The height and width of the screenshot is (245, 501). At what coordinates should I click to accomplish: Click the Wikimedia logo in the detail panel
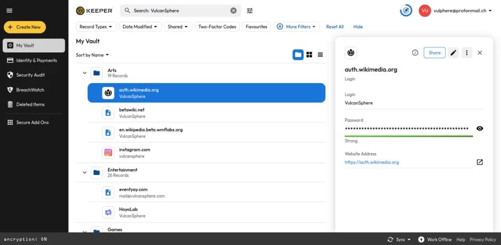tap(351, 53)
